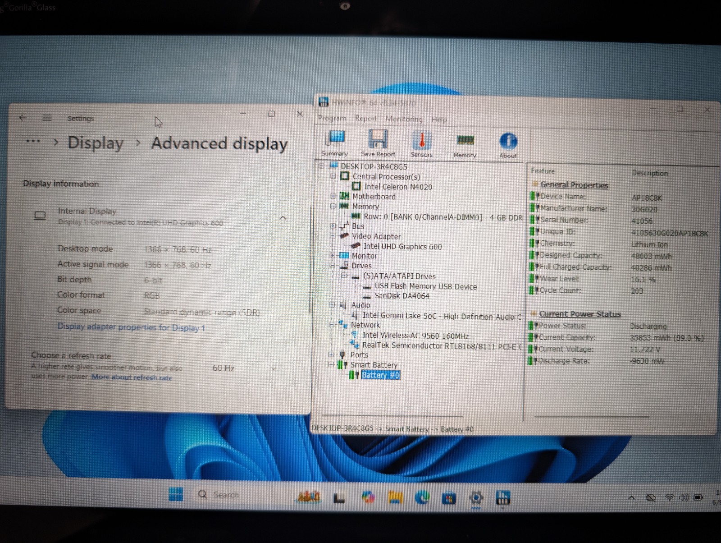Viewport: 721px width, 543px height.
Task: Open Copilot from the taskbar
Action: click(x=368, y=497)
